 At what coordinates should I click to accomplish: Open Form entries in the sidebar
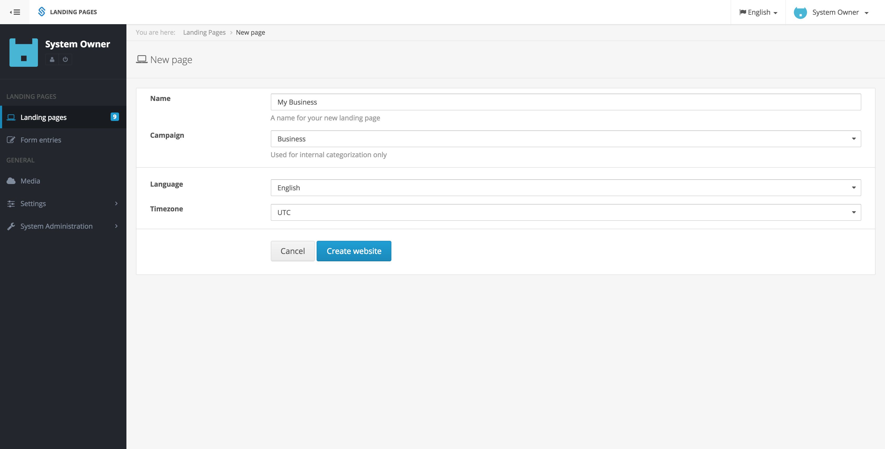tap(41, 140)
